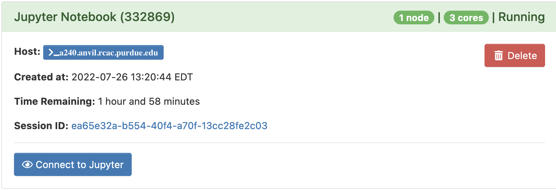Click the Jupyter Notebook (332869) title
Screen dimensions: 556x190
point(94,17)
